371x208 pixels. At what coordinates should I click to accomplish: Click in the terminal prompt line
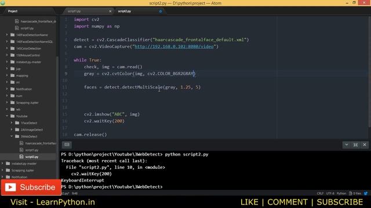point(112,187)
